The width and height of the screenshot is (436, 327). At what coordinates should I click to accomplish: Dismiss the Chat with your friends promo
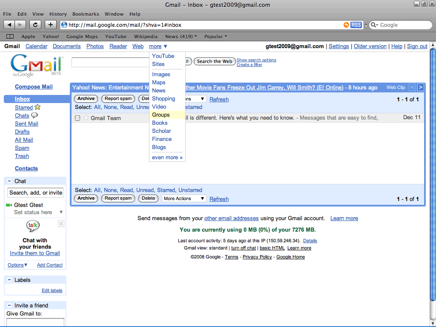coord(61,224)
